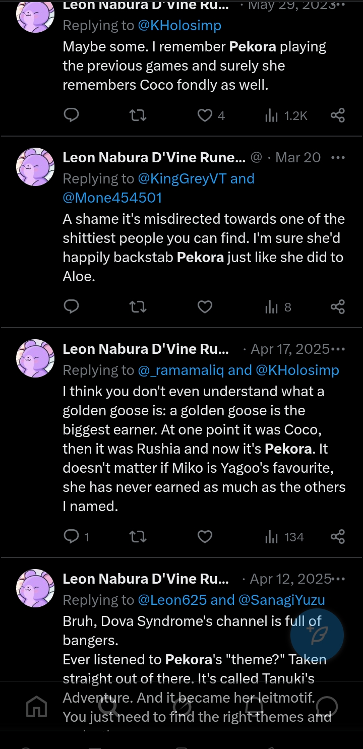Tap the compose new post floating button
363x749 pixels.
point(317,635)
